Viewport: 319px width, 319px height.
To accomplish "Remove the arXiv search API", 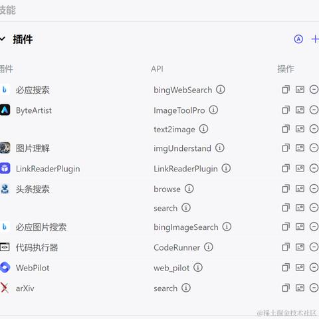I will pyautogui.click(x=314, y=288).
